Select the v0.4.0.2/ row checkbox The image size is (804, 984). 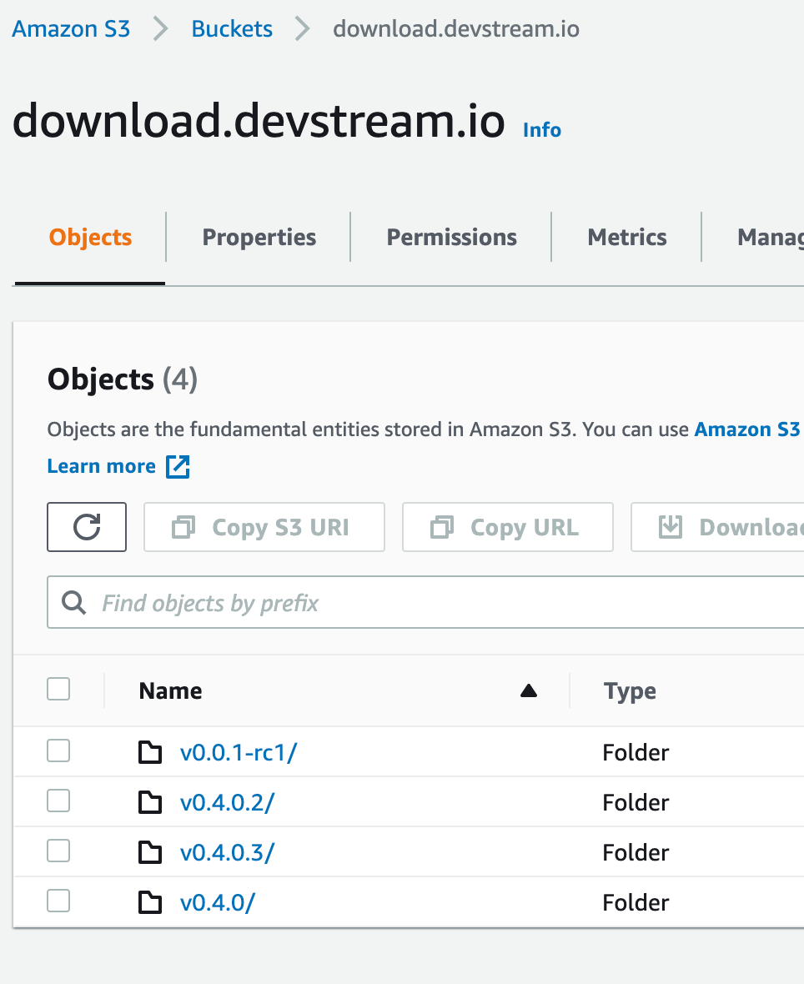click(58, 801)
